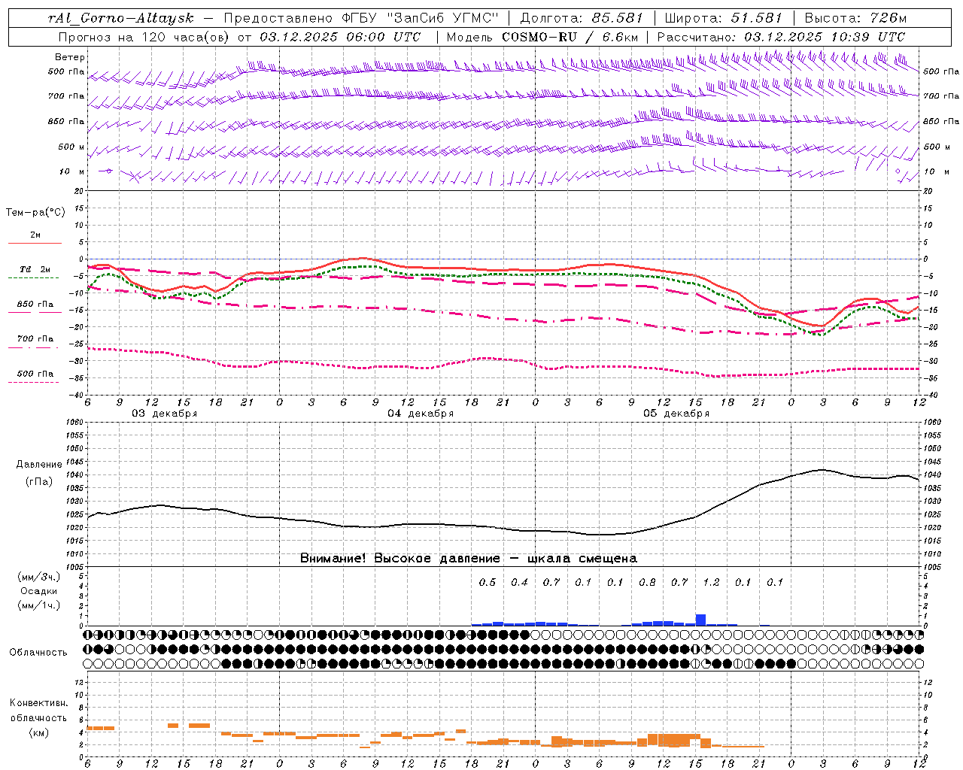Select the warning Внимание! Высокое давление
The height and width of the screenshot is (770, 963).
399,559
